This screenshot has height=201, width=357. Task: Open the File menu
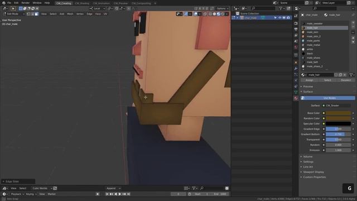(9, 3)
